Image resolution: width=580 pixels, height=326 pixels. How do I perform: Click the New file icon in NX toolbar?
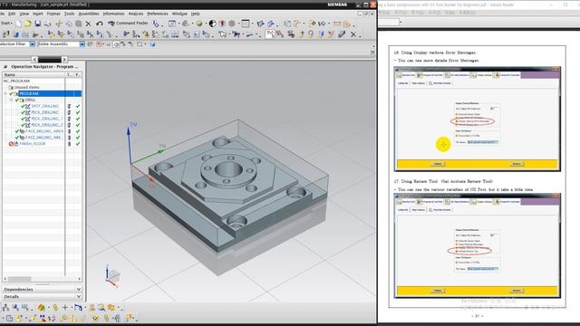click(x=18, y=24)
